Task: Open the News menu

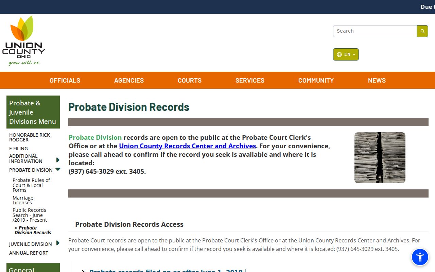Action: (377, 81)
